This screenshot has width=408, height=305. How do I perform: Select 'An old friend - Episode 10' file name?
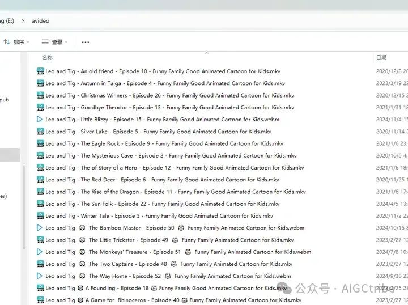tap(163, 71)
